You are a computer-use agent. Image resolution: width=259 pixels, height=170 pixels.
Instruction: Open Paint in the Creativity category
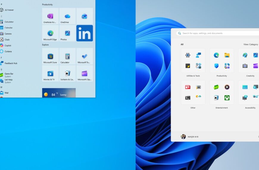pos(245,55)
